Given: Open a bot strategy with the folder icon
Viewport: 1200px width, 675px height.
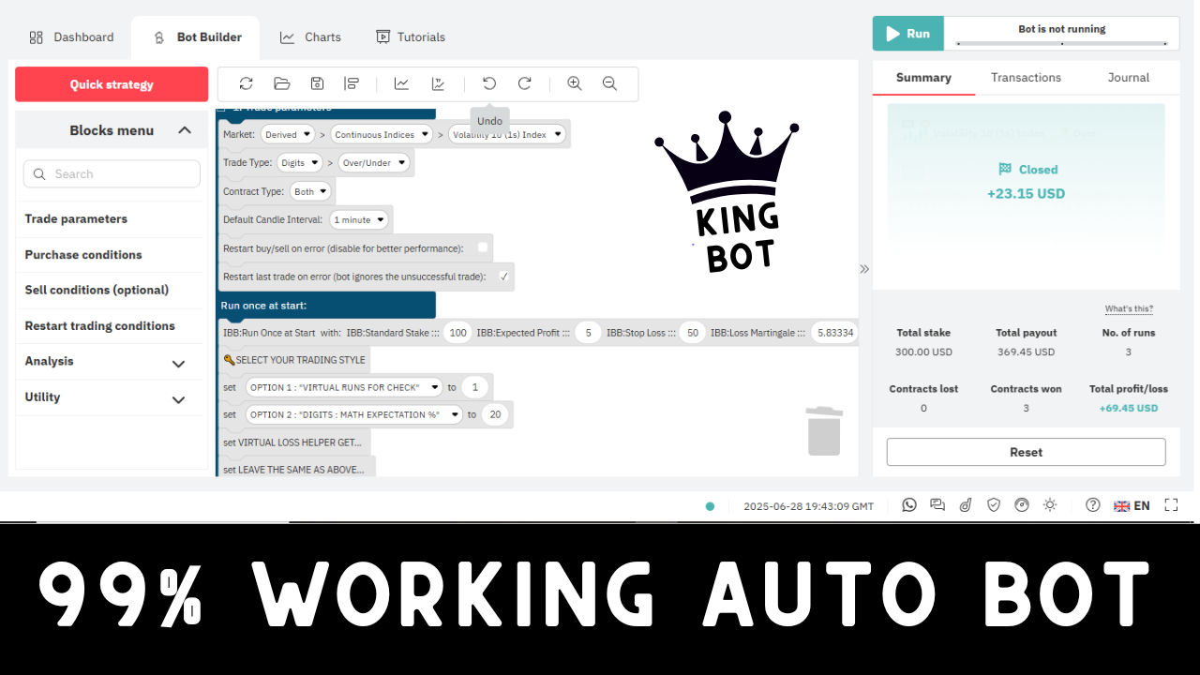Looking at the screenshot, I should [282, 83].
